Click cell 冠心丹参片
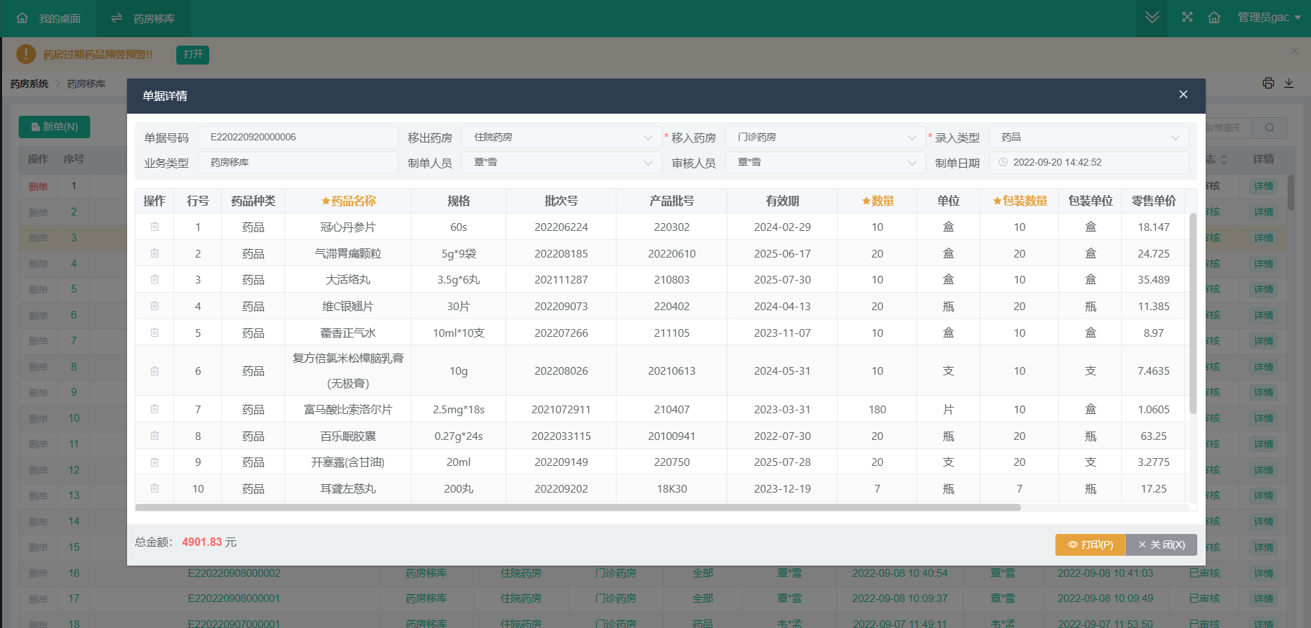 [x=348, y=227]
